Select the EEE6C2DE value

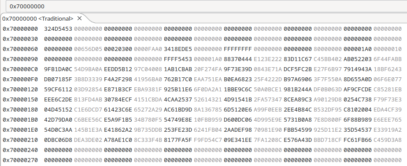(58, 99)
